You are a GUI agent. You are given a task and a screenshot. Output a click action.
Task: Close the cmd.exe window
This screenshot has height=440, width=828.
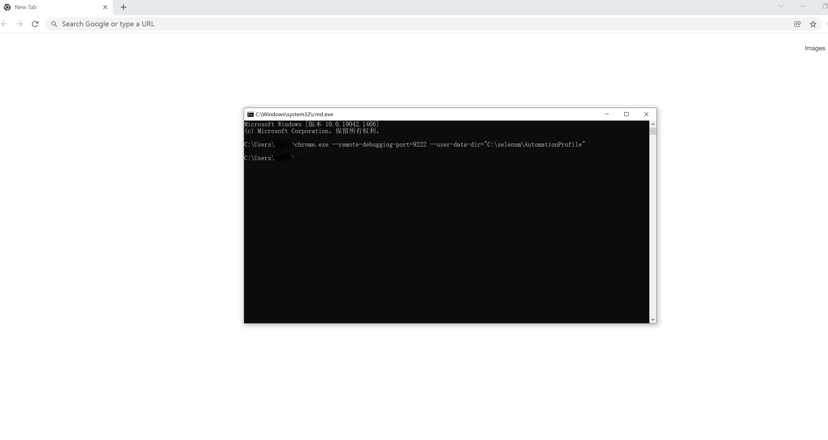(x=646, y=114)
